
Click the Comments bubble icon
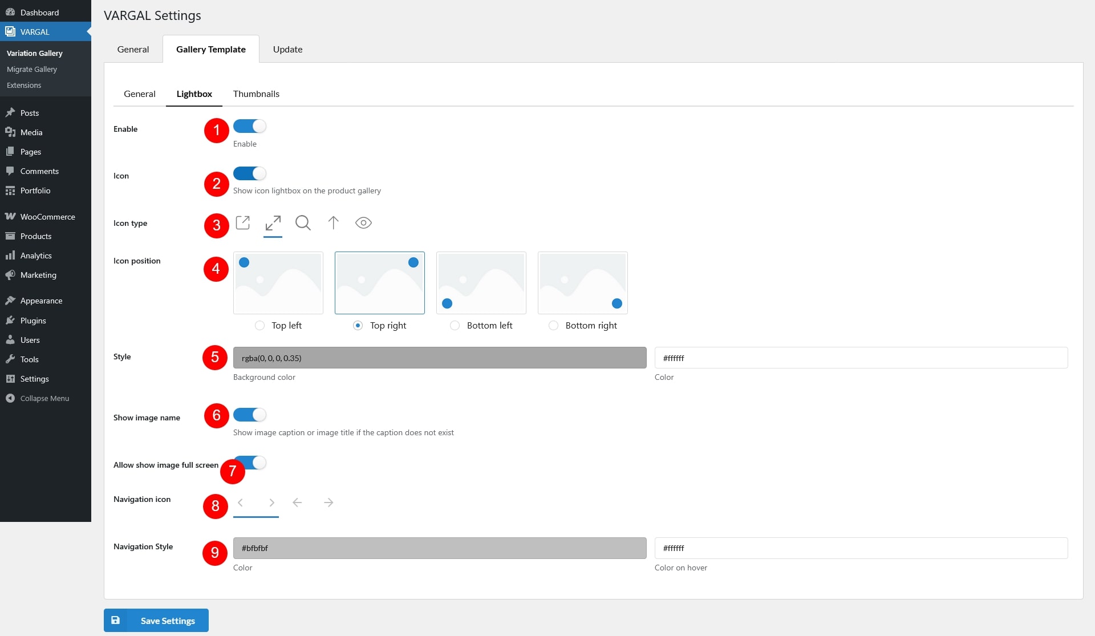pyautogui.click(x=10, y=171)
